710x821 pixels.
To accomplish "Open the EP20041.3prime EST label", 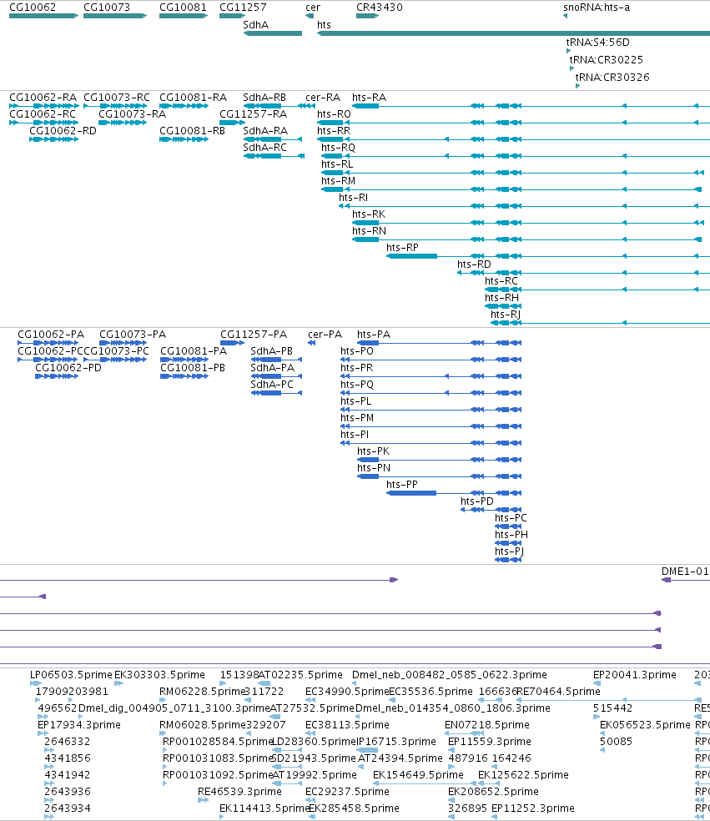I will pyautogui.click(x=635, y=675).
